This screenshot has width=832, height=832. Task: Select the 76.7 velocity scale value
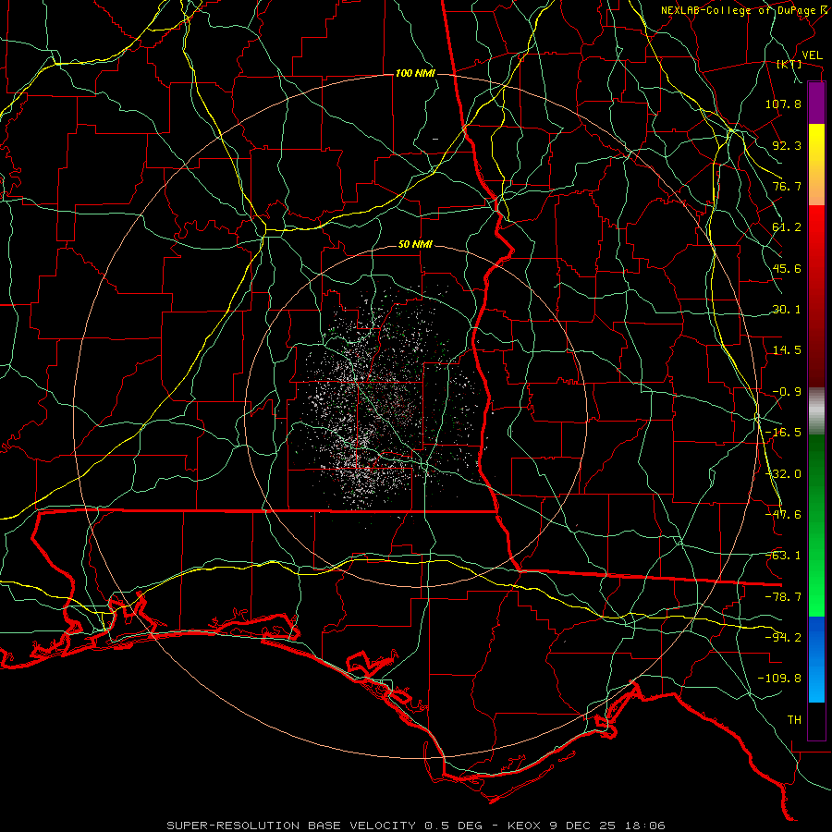(787, 186)
